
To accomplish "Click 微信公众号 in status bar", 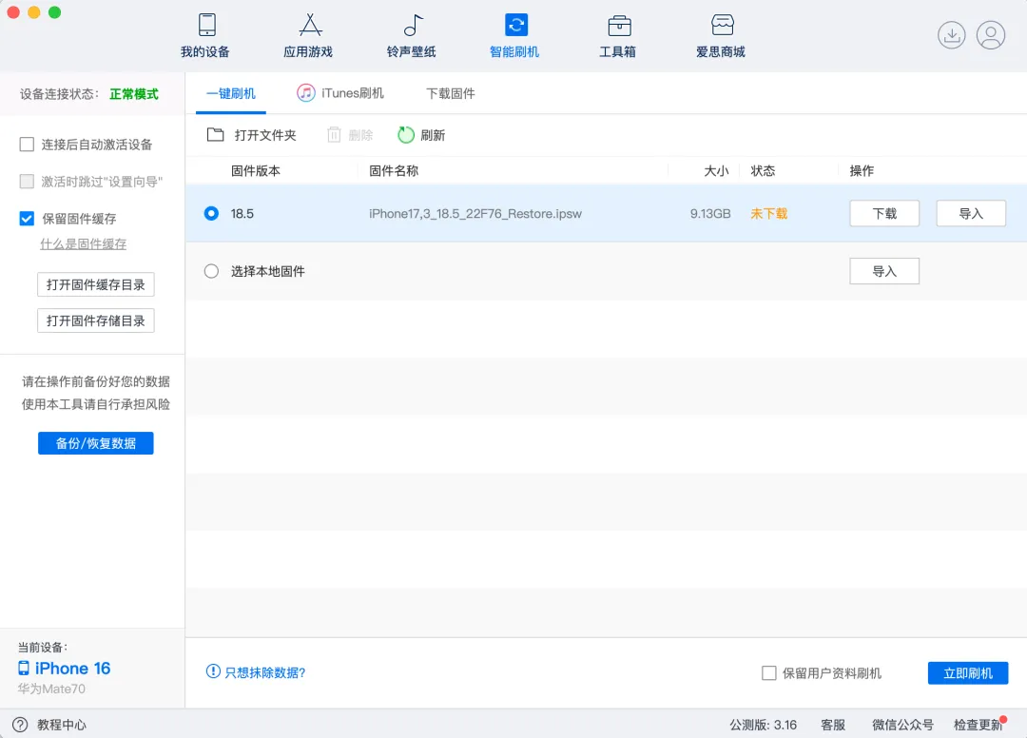I will tap(902, 725).
